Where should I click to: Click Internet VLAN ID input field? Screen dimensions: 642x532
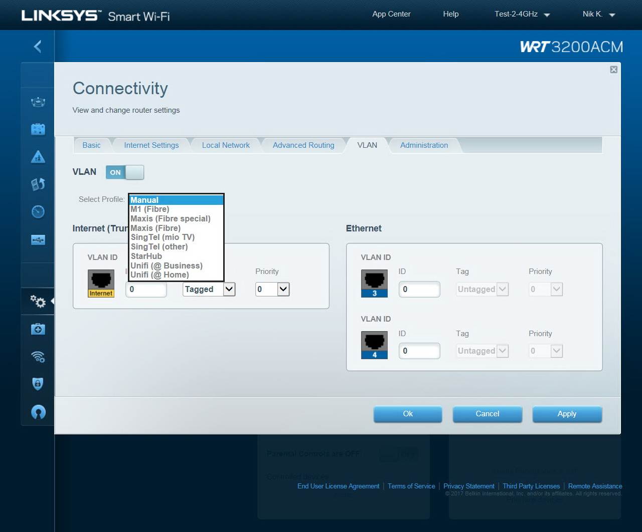(x=146, y=289)
